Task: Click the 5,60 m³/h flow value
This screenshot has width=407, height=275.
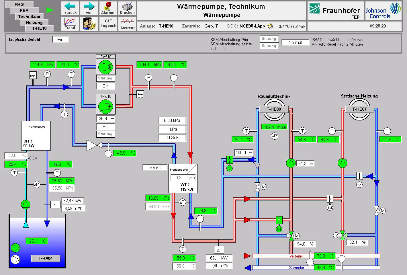Action: point(219,266)
